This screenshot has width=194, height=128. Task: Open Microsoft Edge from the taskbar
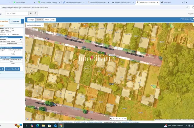click(38, 126)
